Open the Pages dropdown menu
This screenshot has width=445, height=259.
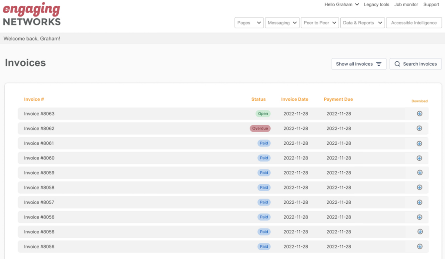click(x=249, y=23)
